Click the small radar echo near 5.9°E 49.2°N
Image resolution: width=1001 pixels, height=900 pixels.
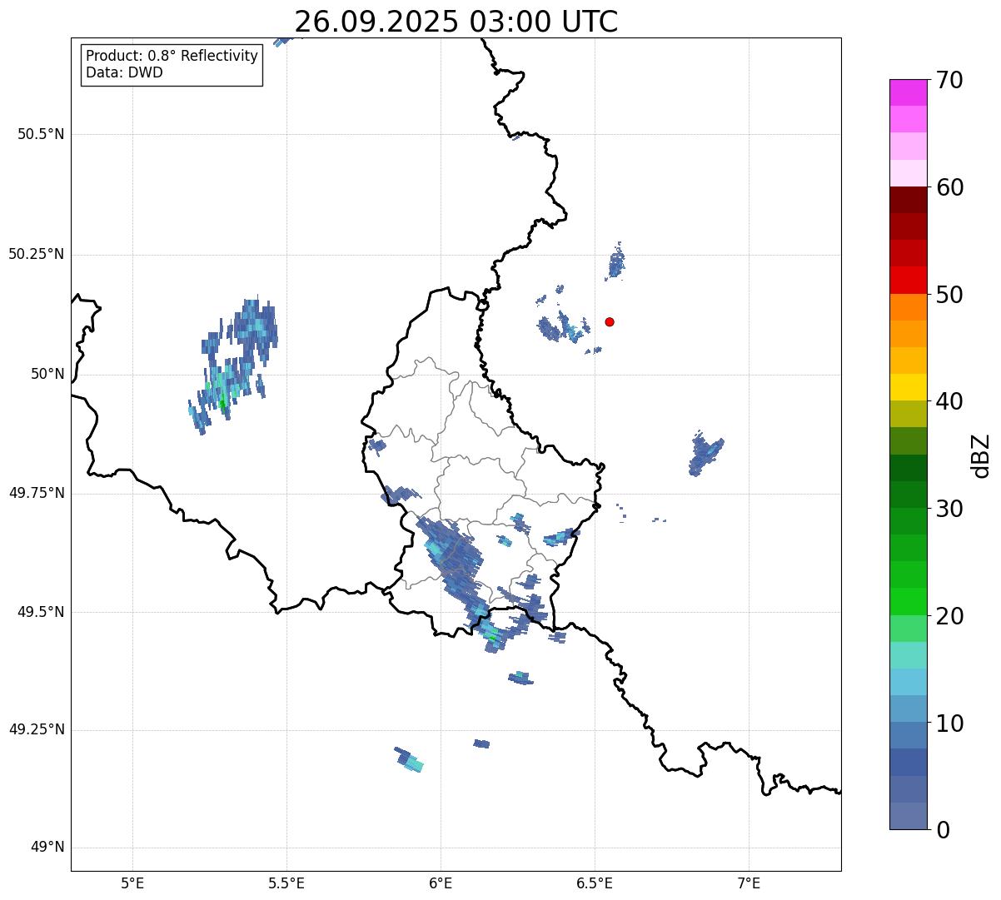[x=409, y=759]
